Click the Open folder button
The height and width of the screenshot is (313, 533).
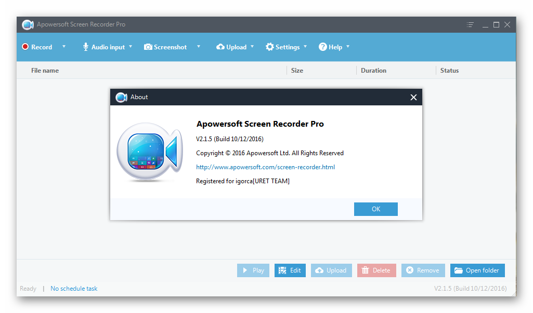coord(477,270)
